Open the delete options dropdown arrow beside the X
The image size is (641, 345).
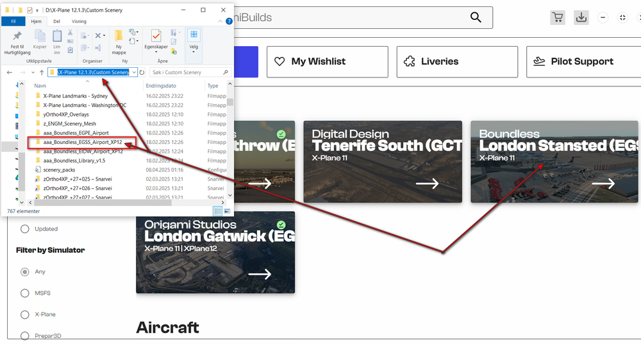point(104,36)
